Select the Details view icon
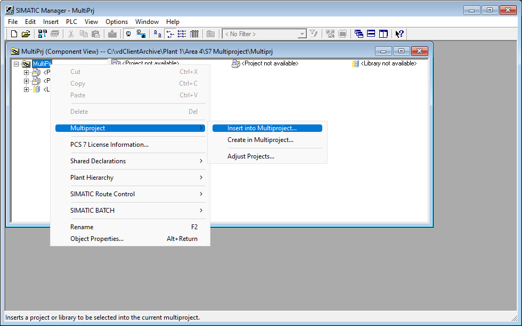Viewport: 522px width, 326px height. [194, 34]
